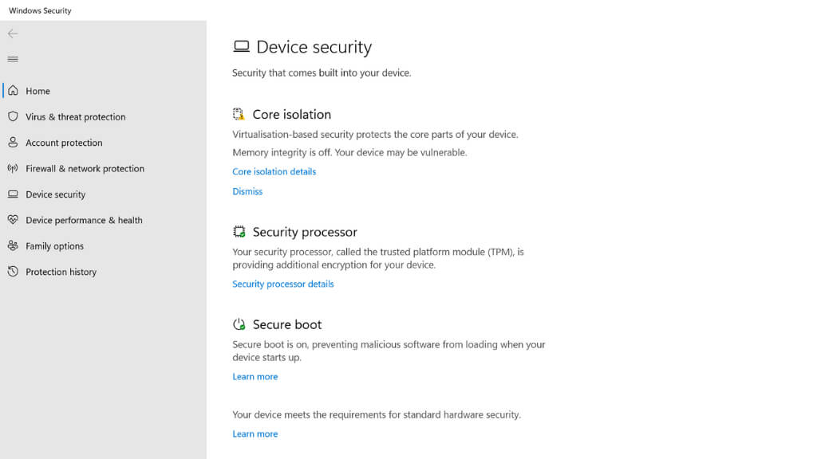Click the Device performance & health heart icon
The image size is (817, 459).
pos(13,220)
